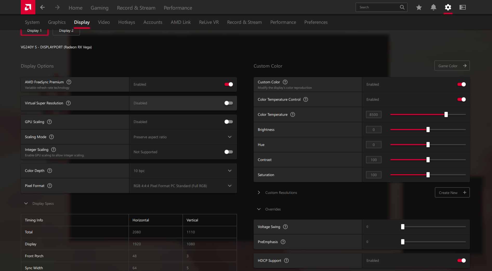
Task: Click the search magnifier icon
Action: coord(402,7)
